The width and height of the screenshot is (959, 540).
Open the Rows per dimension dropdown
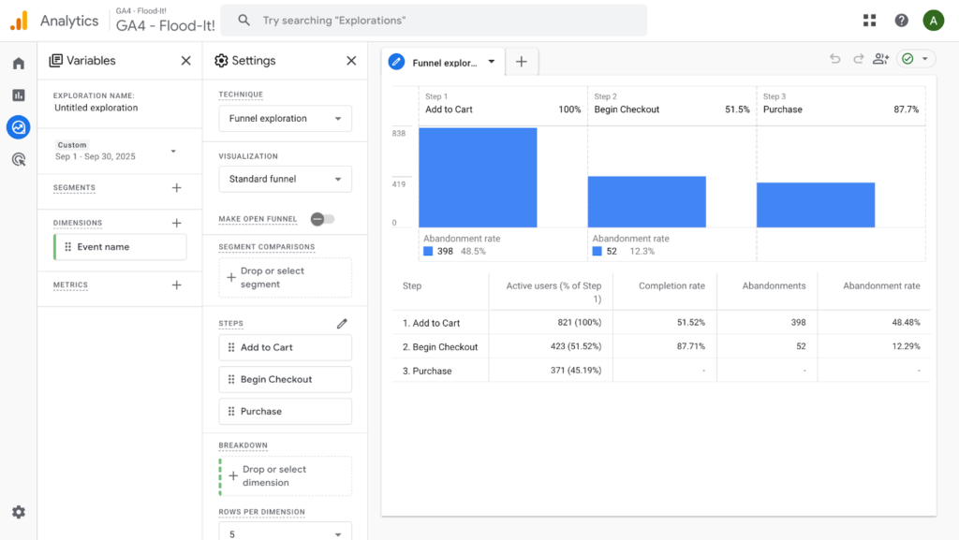[x=285, y=533]
